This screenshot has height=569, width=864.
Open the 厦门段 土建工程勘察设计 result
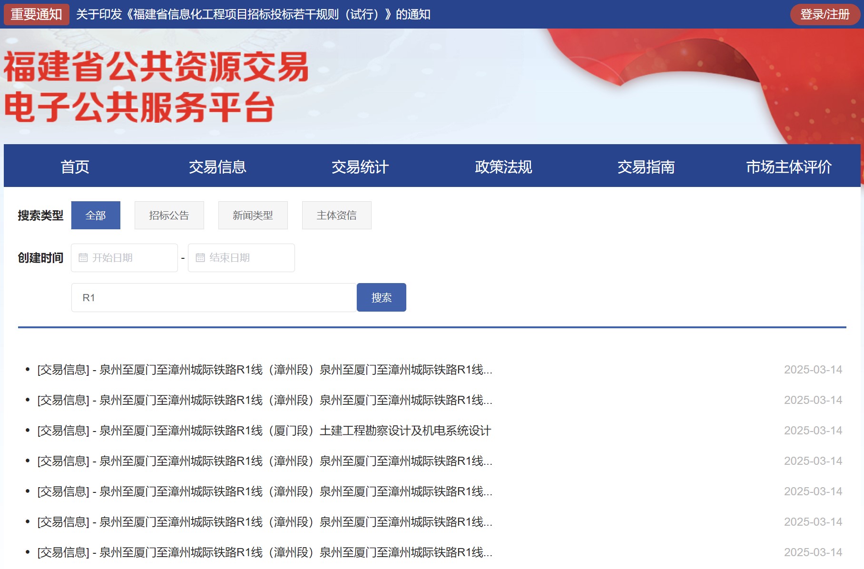pos(264,431)
